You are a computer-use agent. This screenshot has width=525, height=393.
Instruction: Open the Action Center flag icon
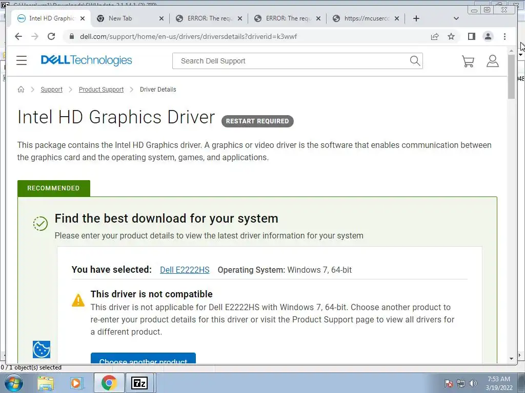[x=448, y=383]
